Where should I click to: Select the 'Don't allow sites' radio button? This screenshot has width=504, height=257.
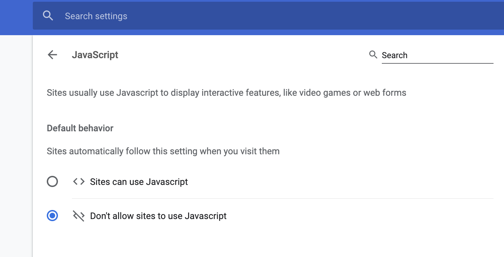52,216
